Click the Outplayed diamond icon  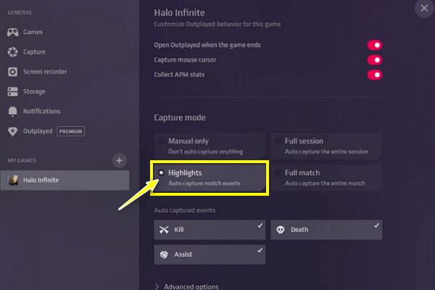coord(12,131)
